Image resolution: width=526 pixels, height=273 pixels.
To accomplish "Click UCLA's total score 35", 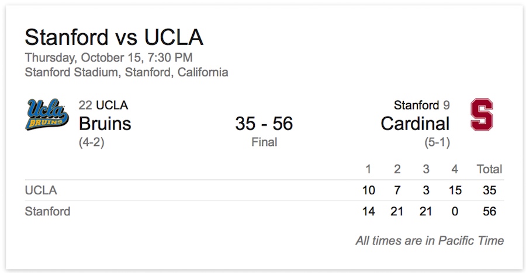I will tap(489, 190).
